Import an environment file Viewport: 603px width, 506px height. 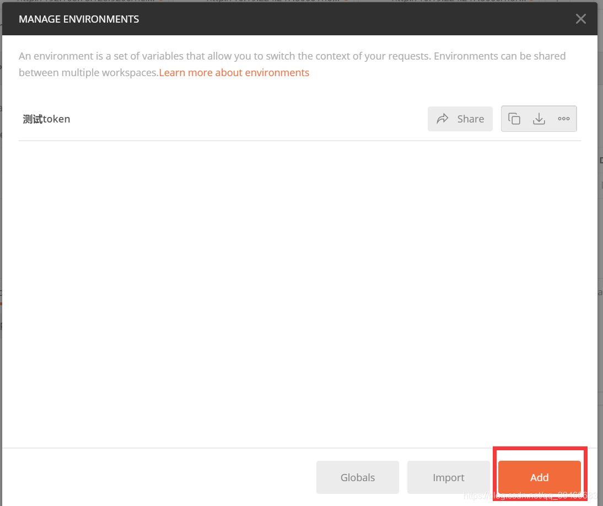tap(449, 477)
